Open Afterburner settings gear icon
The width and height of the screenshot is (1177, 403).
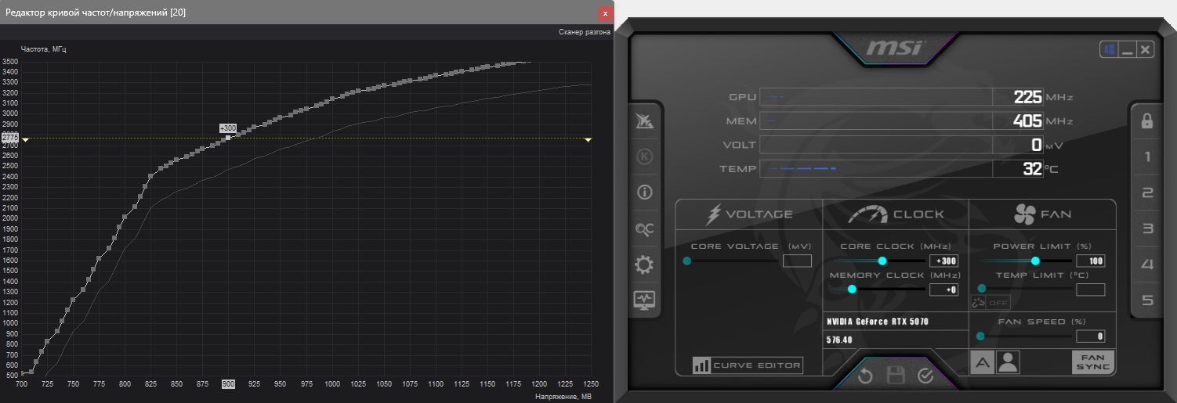645,264
